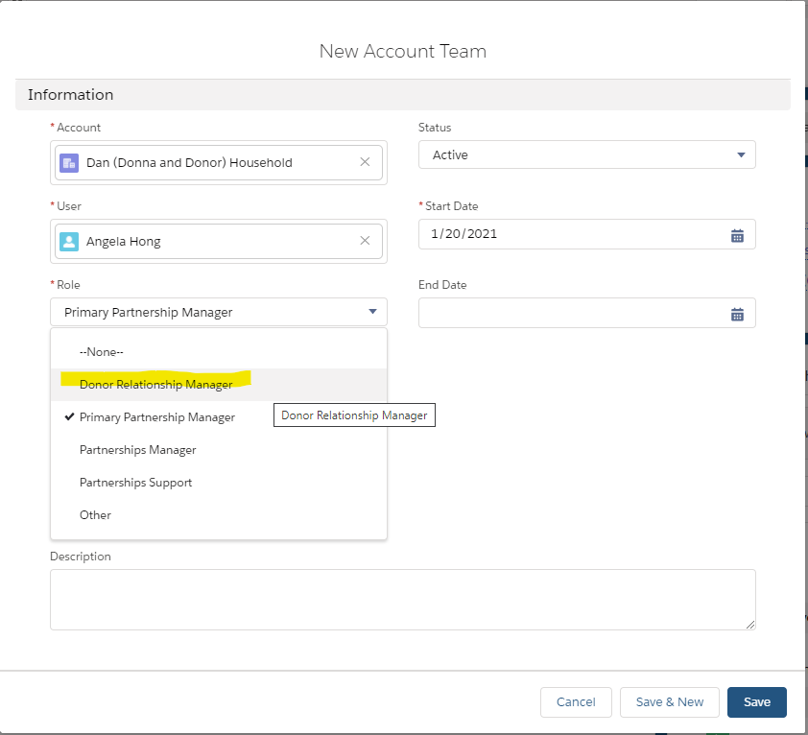Click the Angela Hong name text

click(x=123, y=241)
